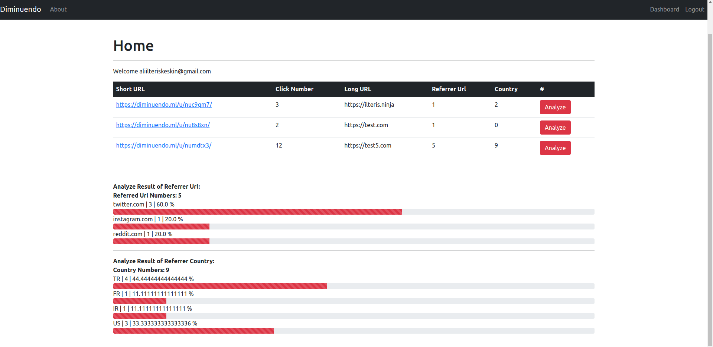Click the FR country progress bar
The image size is (713, 347).
click(x=140, y=301)
